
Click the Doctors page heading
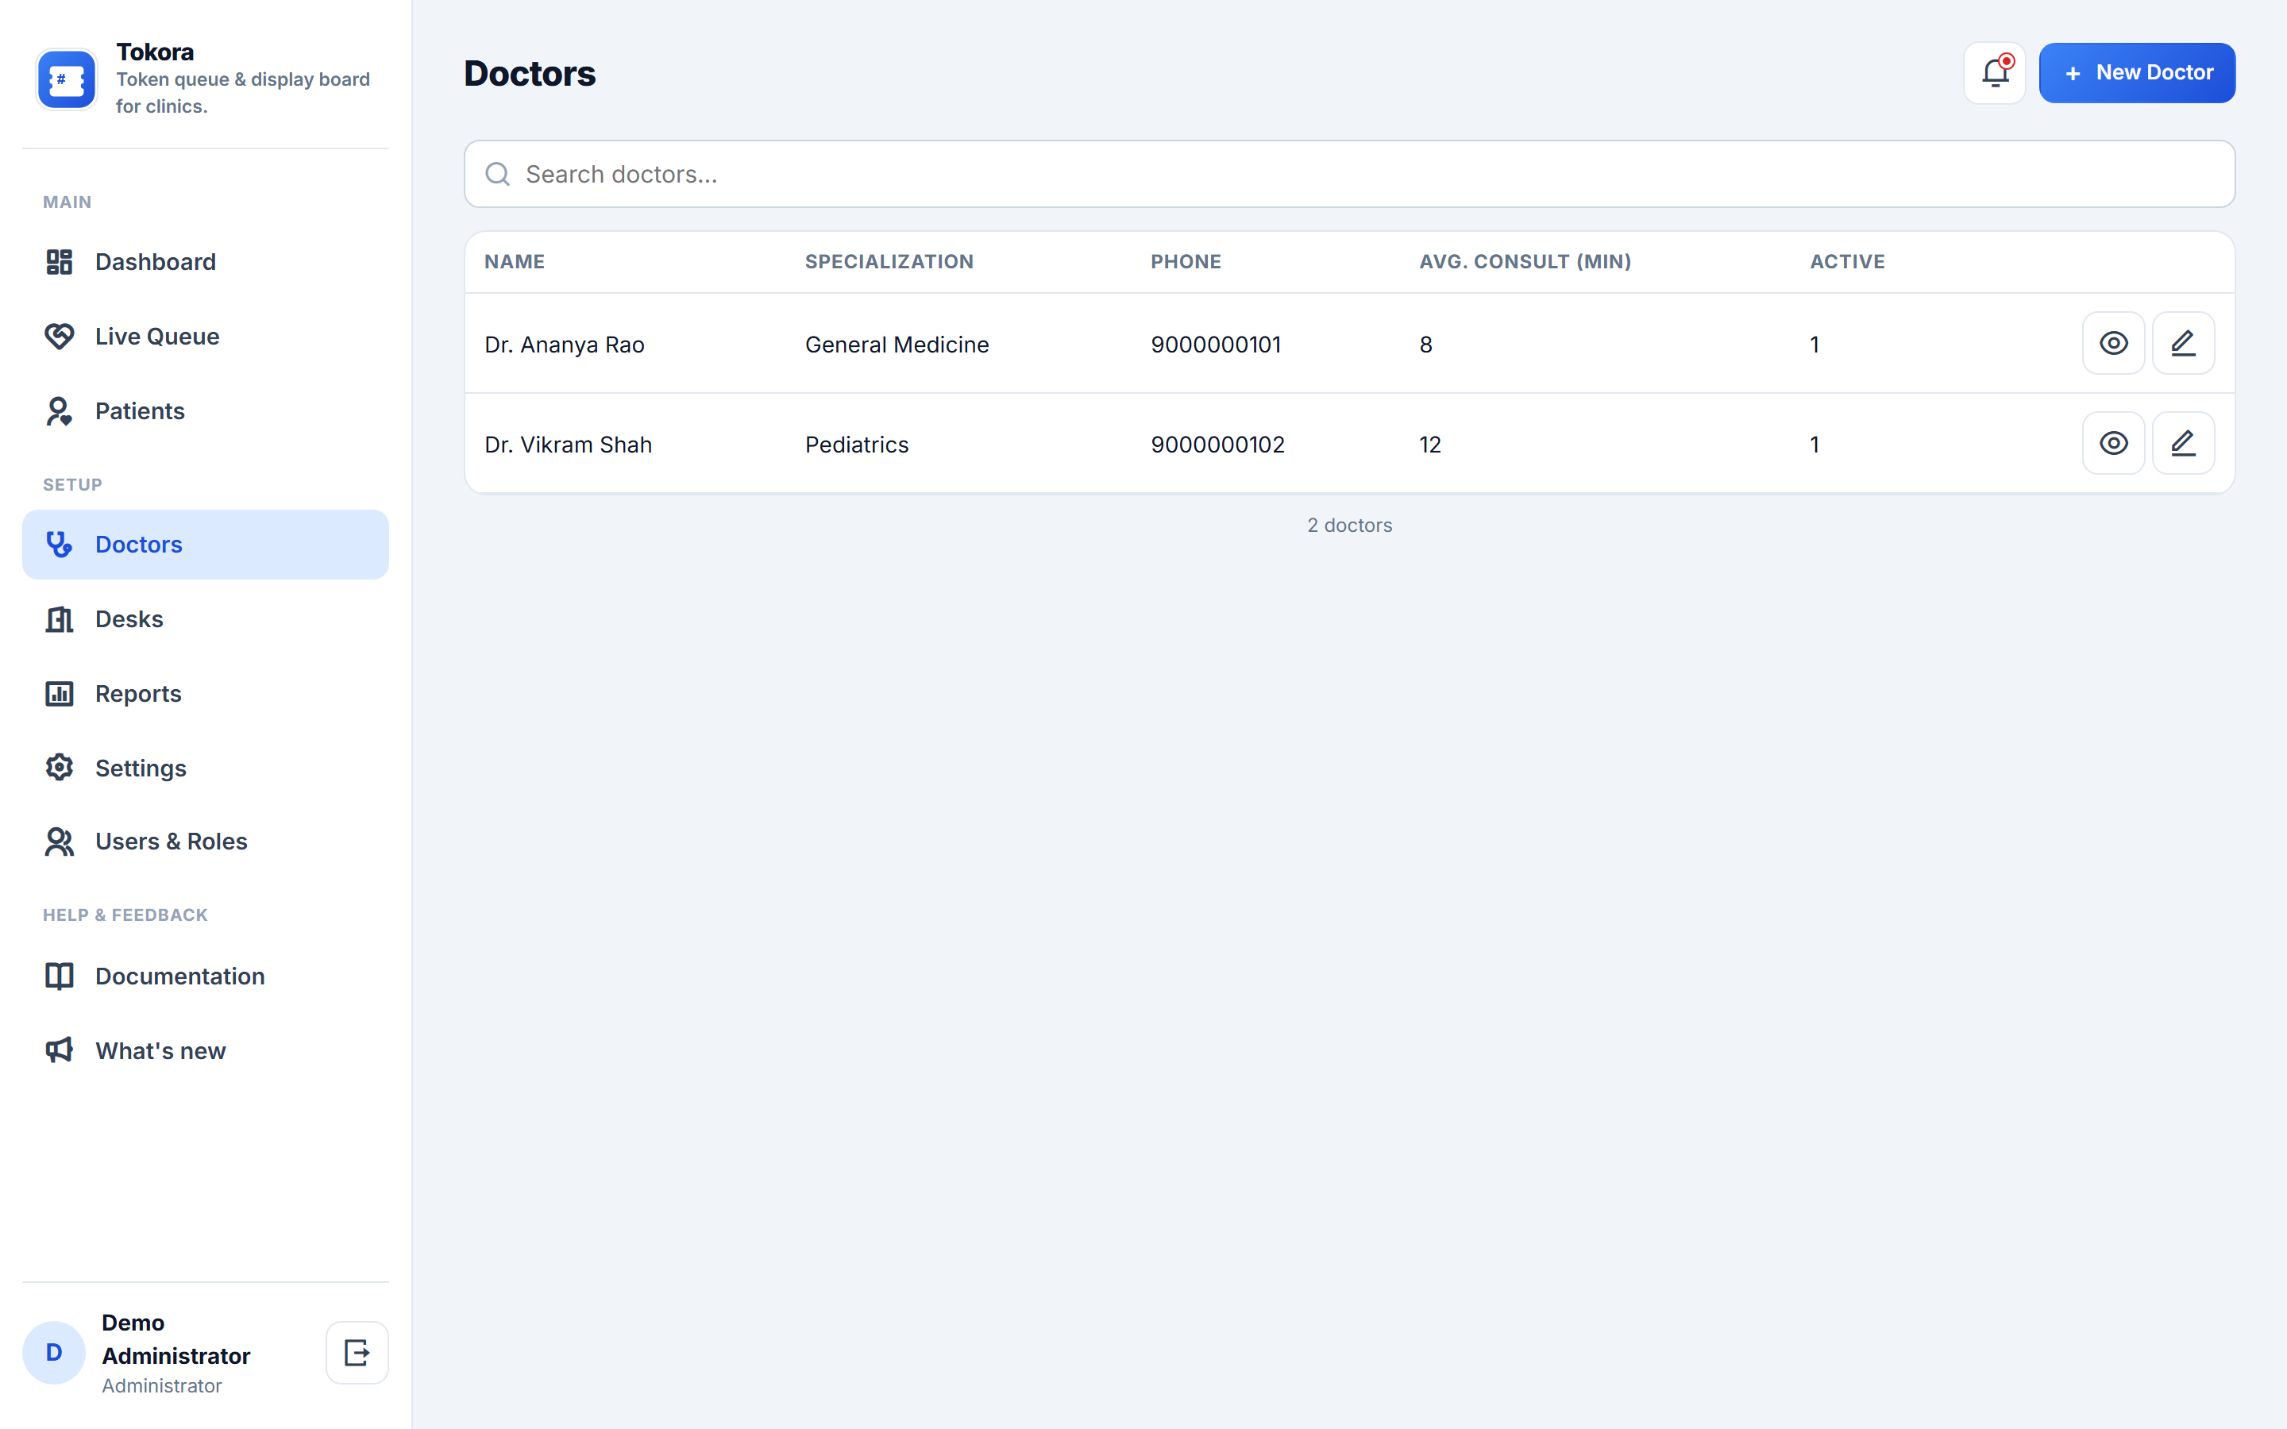point(529,74)
